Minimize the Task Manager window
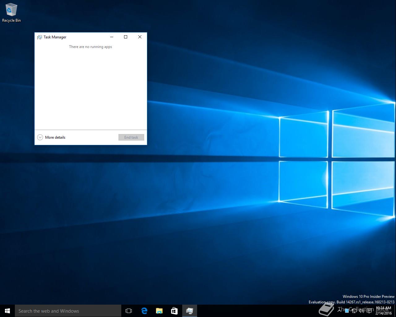 coord(112,37)
